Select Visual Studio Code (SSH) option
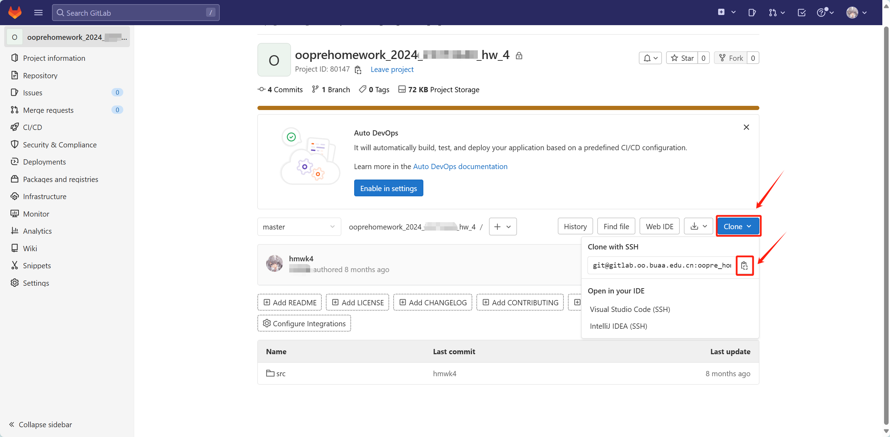 coord(630,309)
